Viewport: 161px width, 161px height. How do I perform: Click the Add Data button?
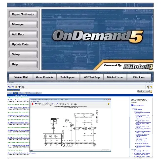(x=23, y=34)
